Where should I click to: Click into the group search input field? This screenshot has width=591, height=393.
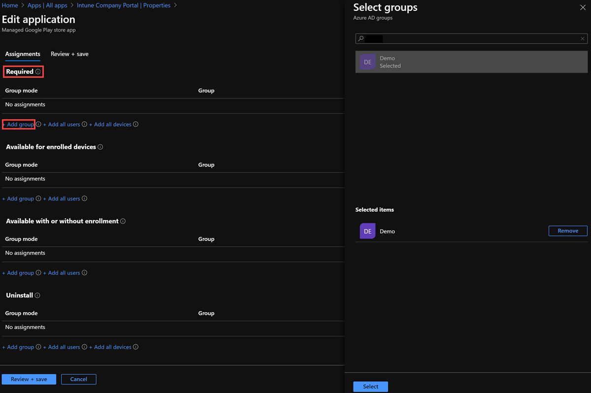click(471, 38)
